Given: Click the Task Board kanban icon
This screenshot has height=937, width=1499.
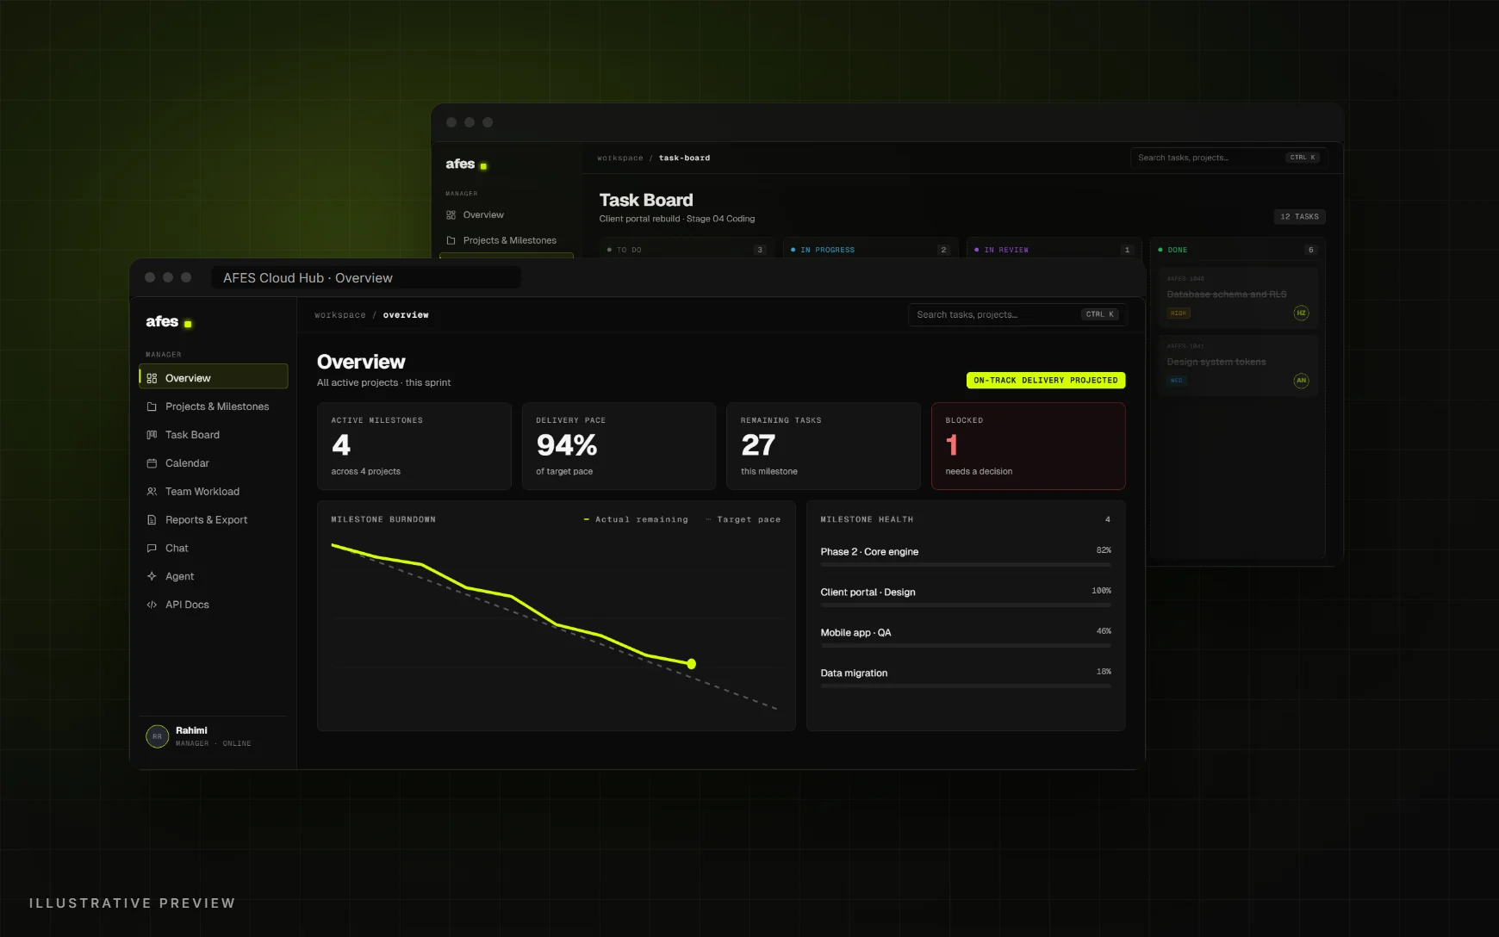Looking at the screenshot, I should pyautogui.click(x=152, y=435).
